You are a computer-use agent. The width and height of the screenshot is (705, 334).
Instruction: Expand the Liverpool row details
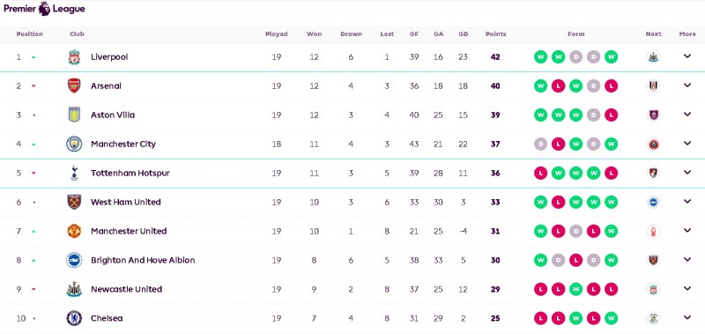pos(687,56)
